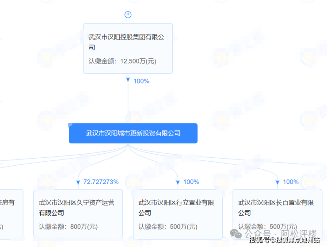Click the 认缴金额：12,500万(元) text

coord(122,61)
